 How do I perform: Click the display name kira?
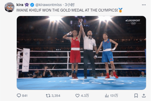20,5
